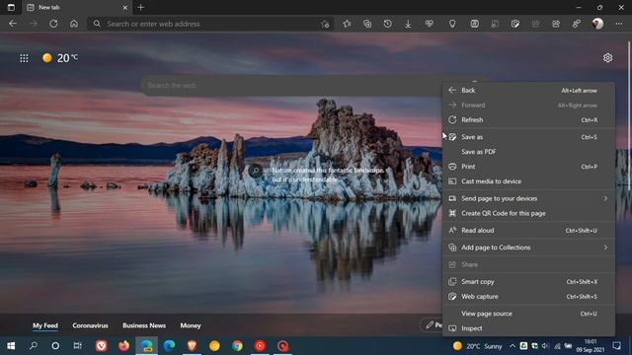The image size is (632, 355).
Task: Open the Money feed tab
Action: point(191,325)
